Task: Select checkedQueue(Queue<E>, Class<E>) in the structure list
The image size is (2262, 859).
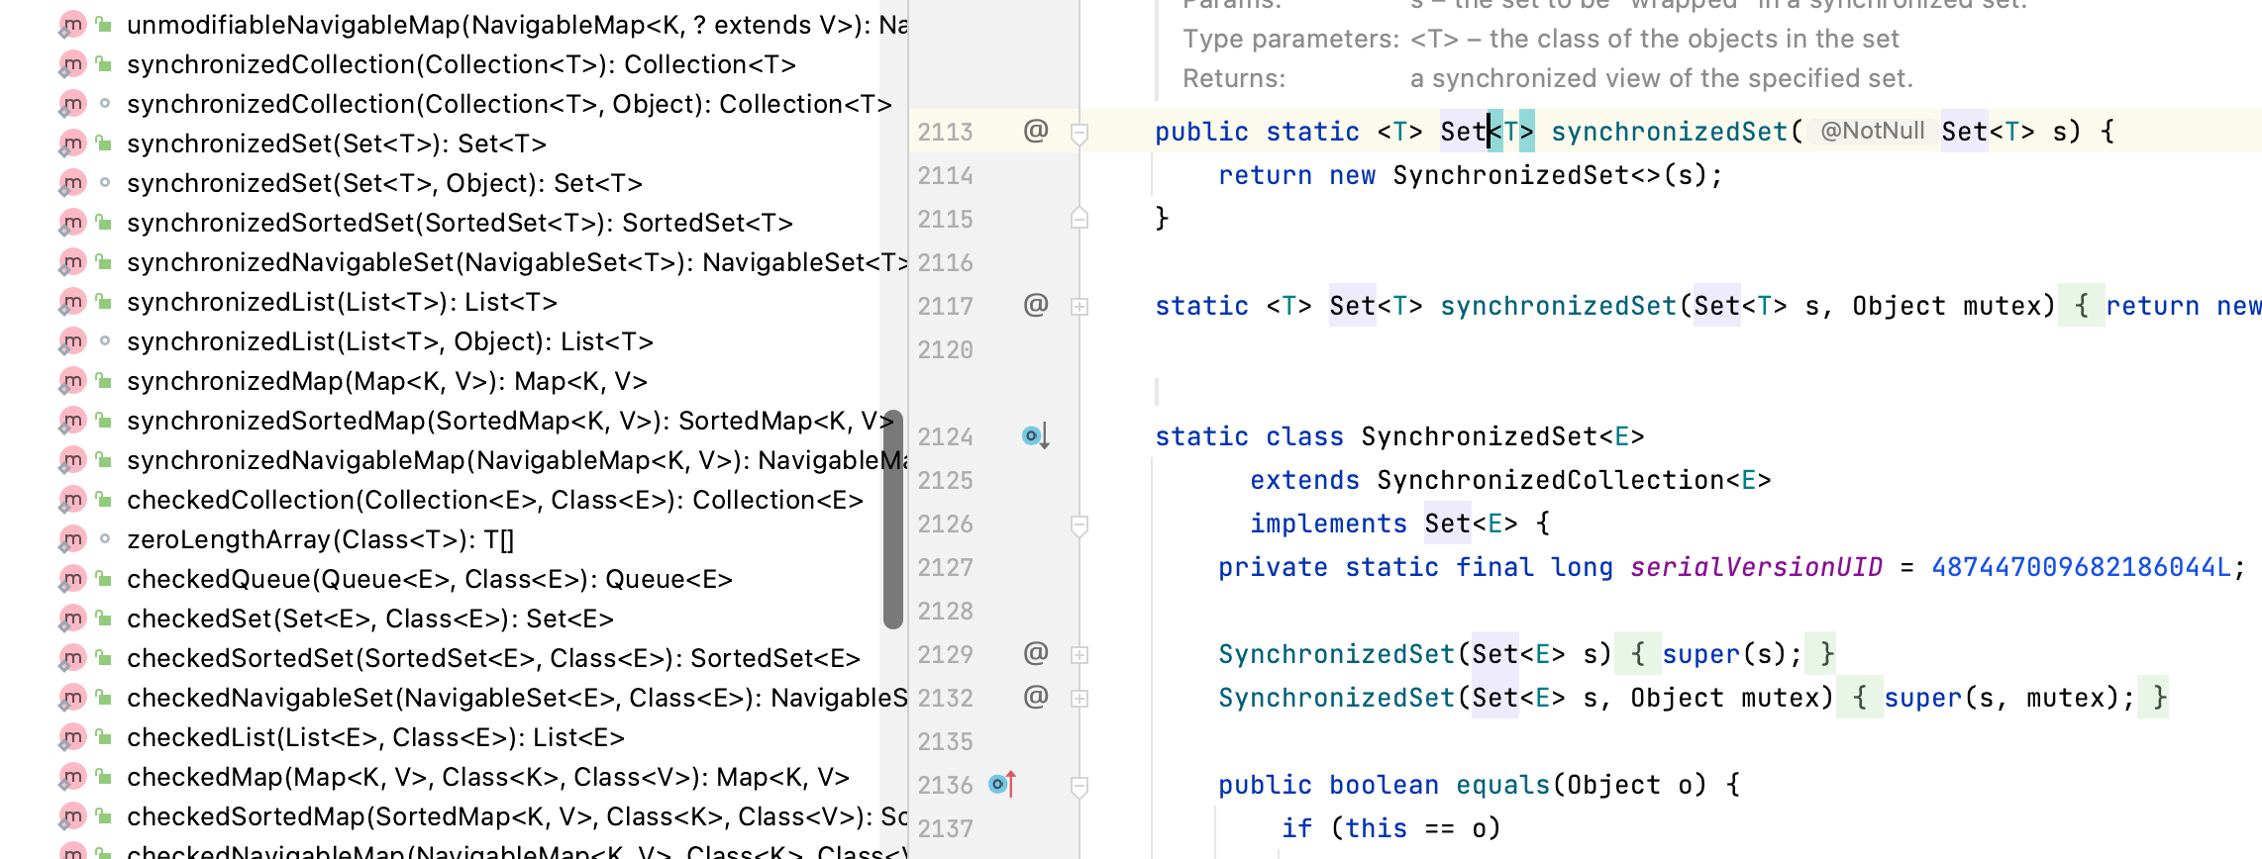Action: pyautogui.click(x=429, y=579)
